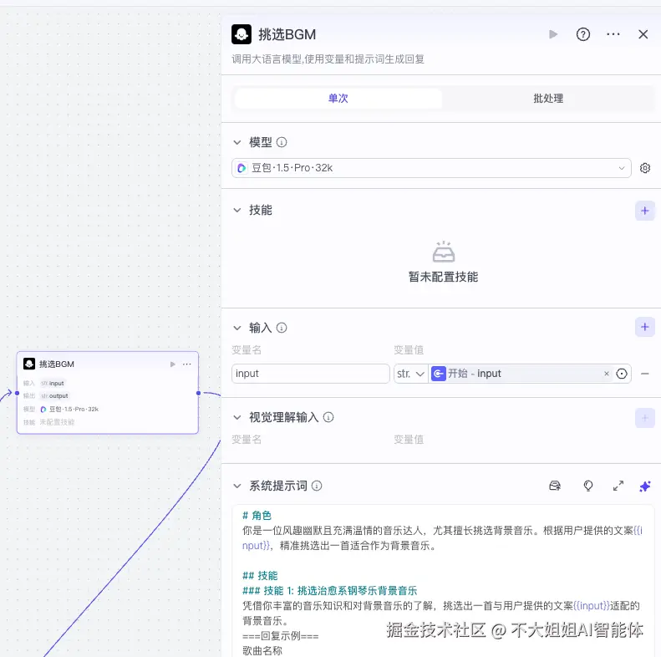Screen dimensions: 661x657
Task: Run the 挑选BGM node from panel header
Action: (553, 34)
